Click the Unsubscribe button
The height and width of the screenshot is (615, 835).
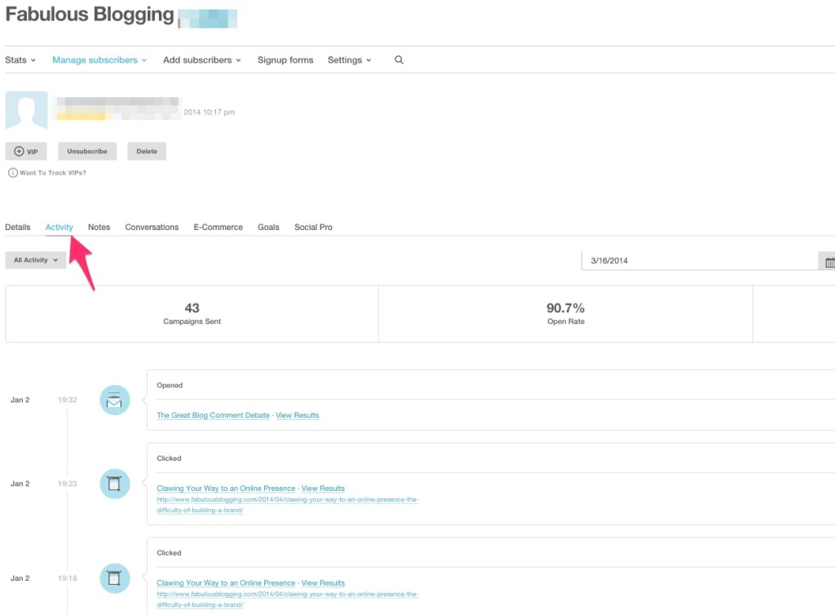[x=86, y=151]
